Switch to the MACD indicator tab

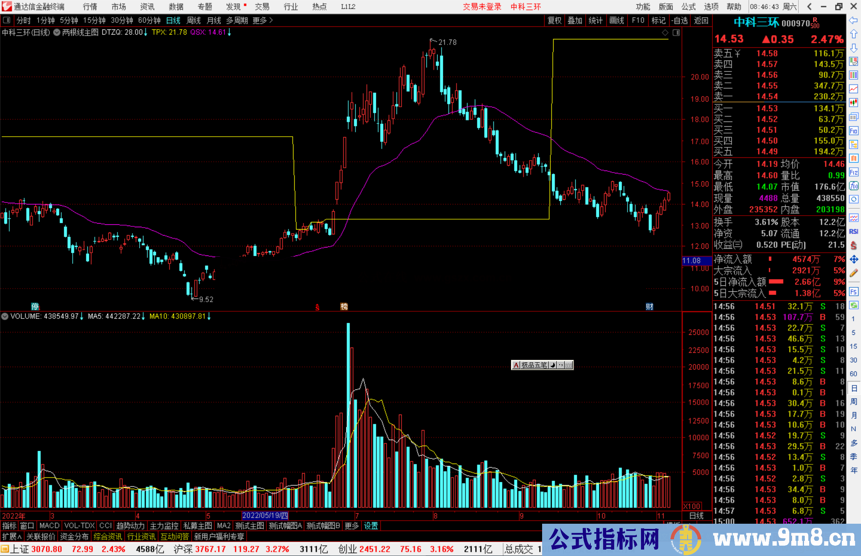pyautogui.click(x=49, y=526)
